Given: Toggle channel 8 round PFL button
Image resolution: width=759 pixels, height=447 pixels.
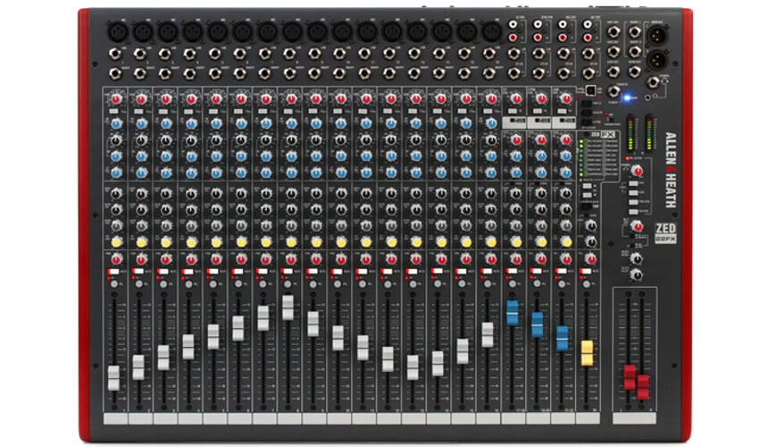Looking at the screenshot, I should [x=288, y=284].
